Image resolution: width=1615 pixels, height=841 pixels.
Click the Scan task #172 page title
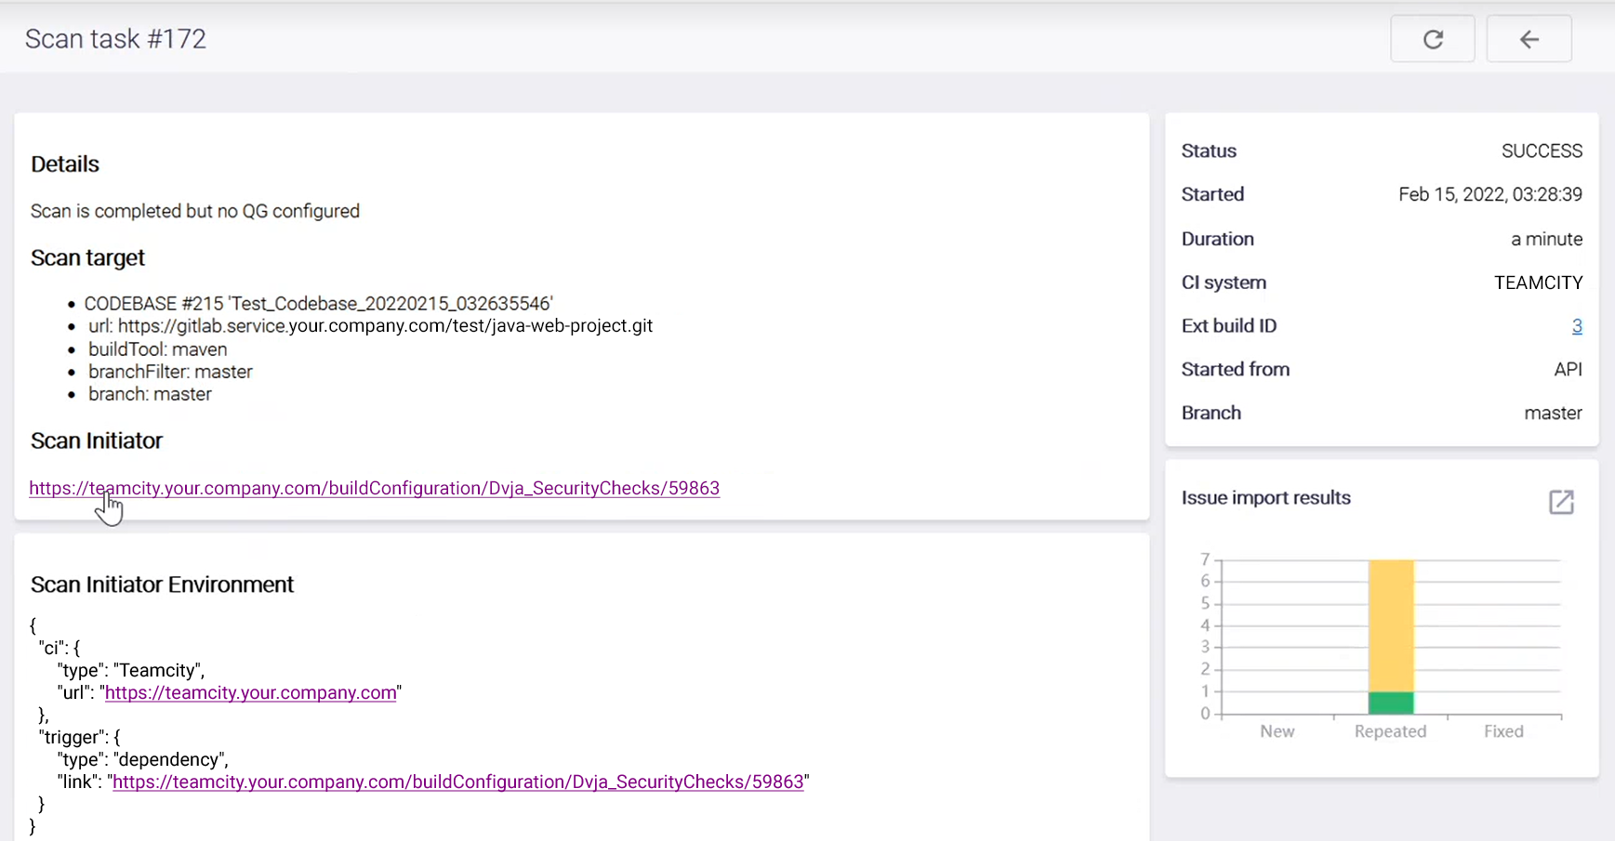coord(115,39)
